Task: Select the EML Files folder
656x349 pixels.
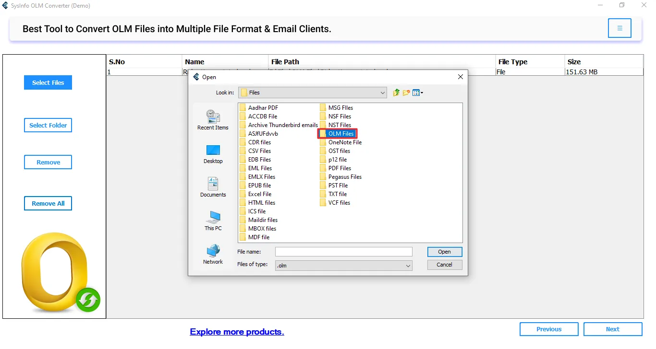Action: tap(256, 168)
